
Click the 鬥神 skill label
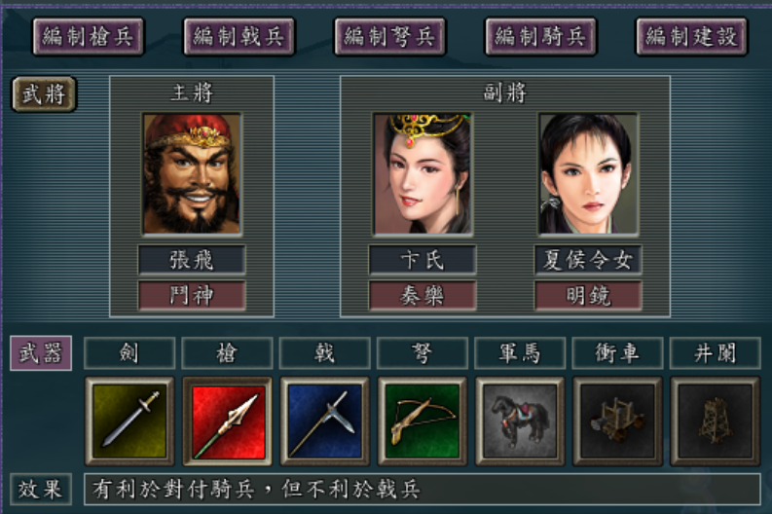[192, 295]
